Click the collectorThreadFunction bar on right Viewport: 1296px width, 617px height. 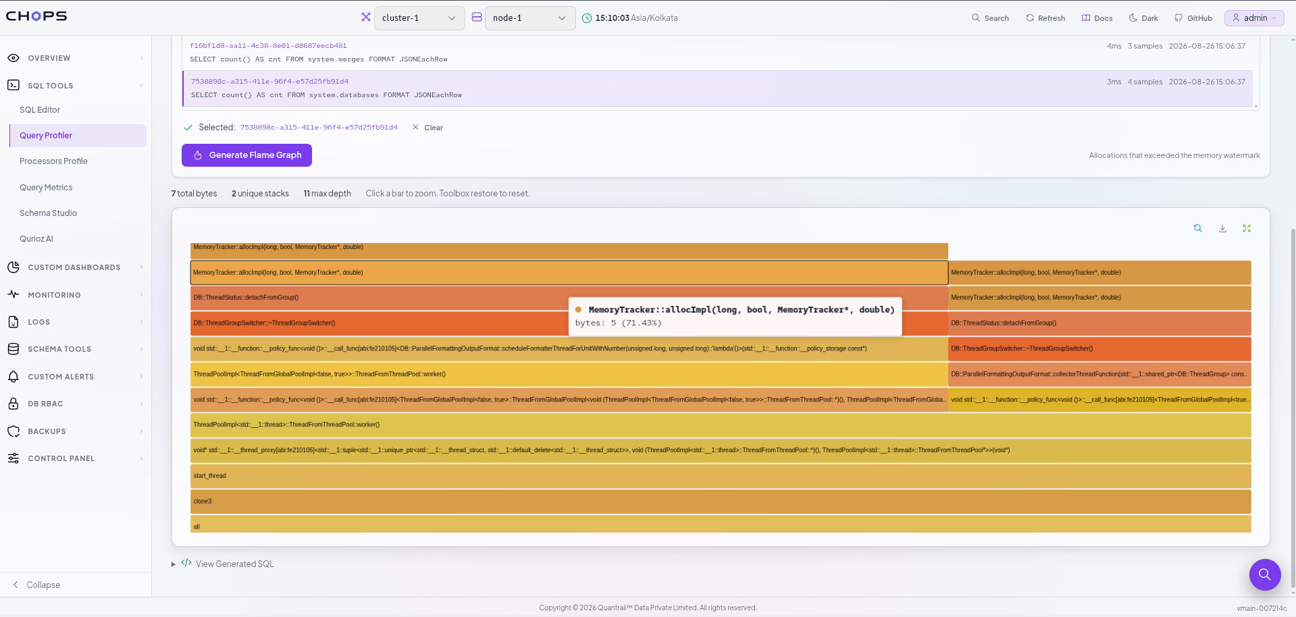click(1099, 374)
